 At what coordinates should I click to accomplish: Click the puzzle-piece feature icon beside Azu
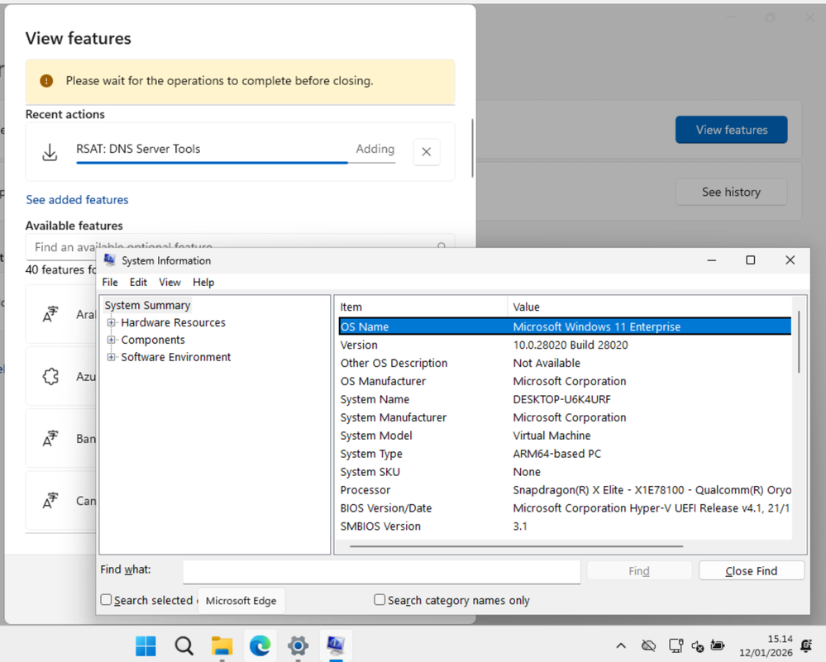tap(50, 376)
